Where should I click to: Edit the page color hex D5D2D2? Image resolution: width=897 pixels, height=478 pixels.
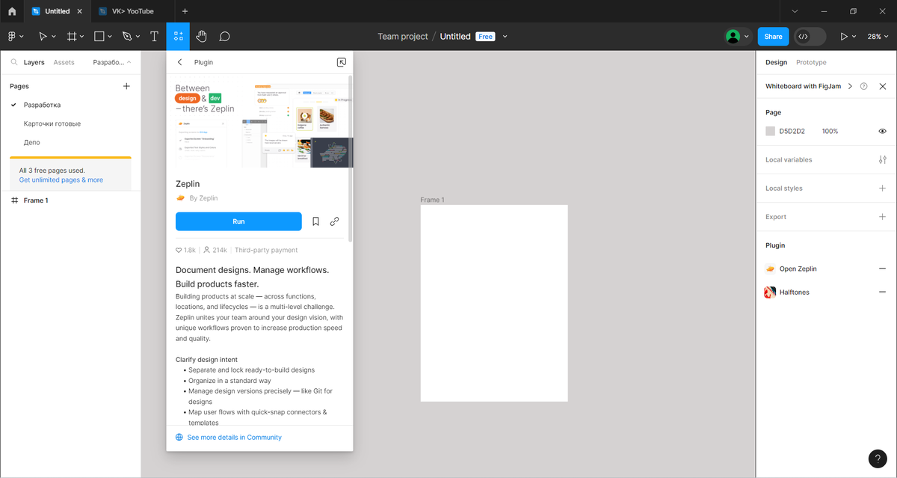[792, 131]
